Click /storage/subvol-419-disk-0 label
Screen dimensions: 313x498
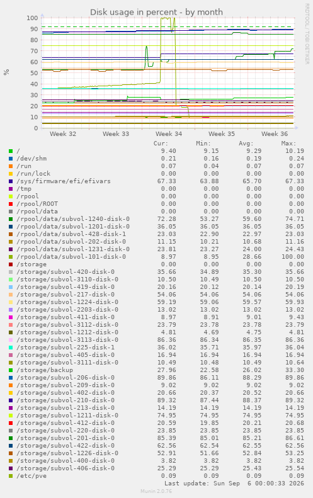tap(65, 287)
